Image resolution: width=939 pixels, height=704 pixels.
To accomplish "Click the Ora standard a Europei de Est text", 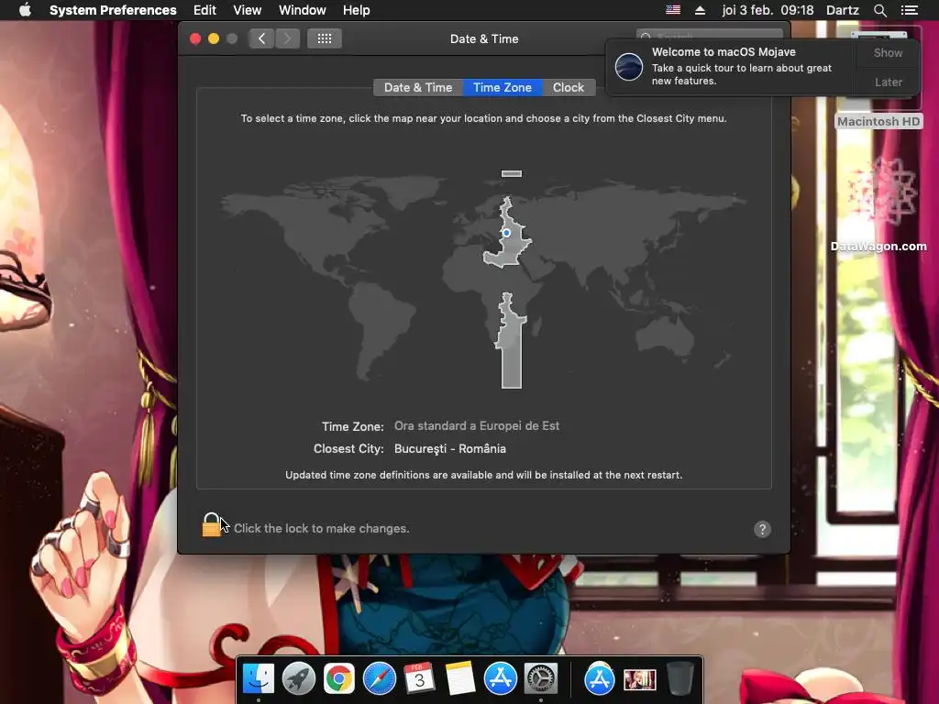I will pyautogui.click(x=477, y=425).
